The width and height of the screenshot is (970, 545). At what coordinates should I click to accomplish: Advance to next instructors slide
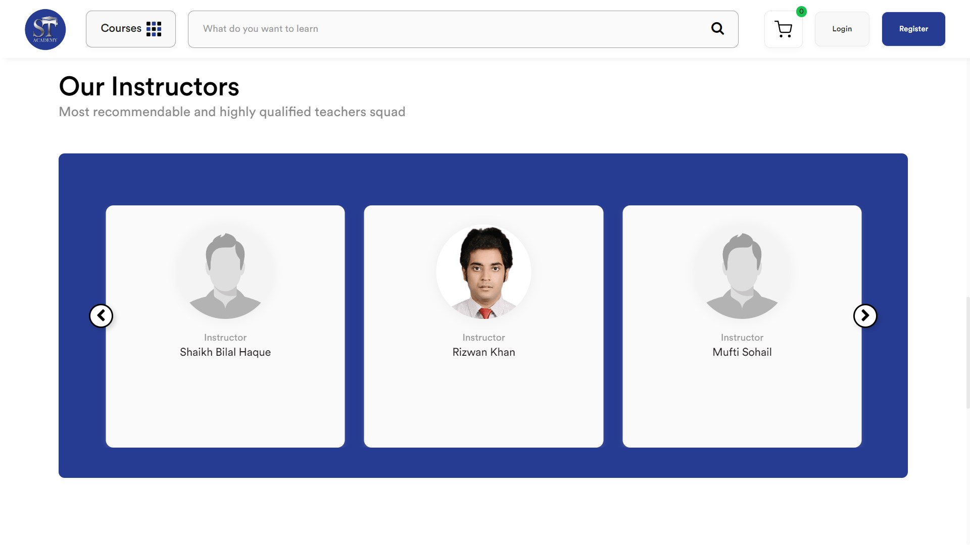(x=865, y=316)
